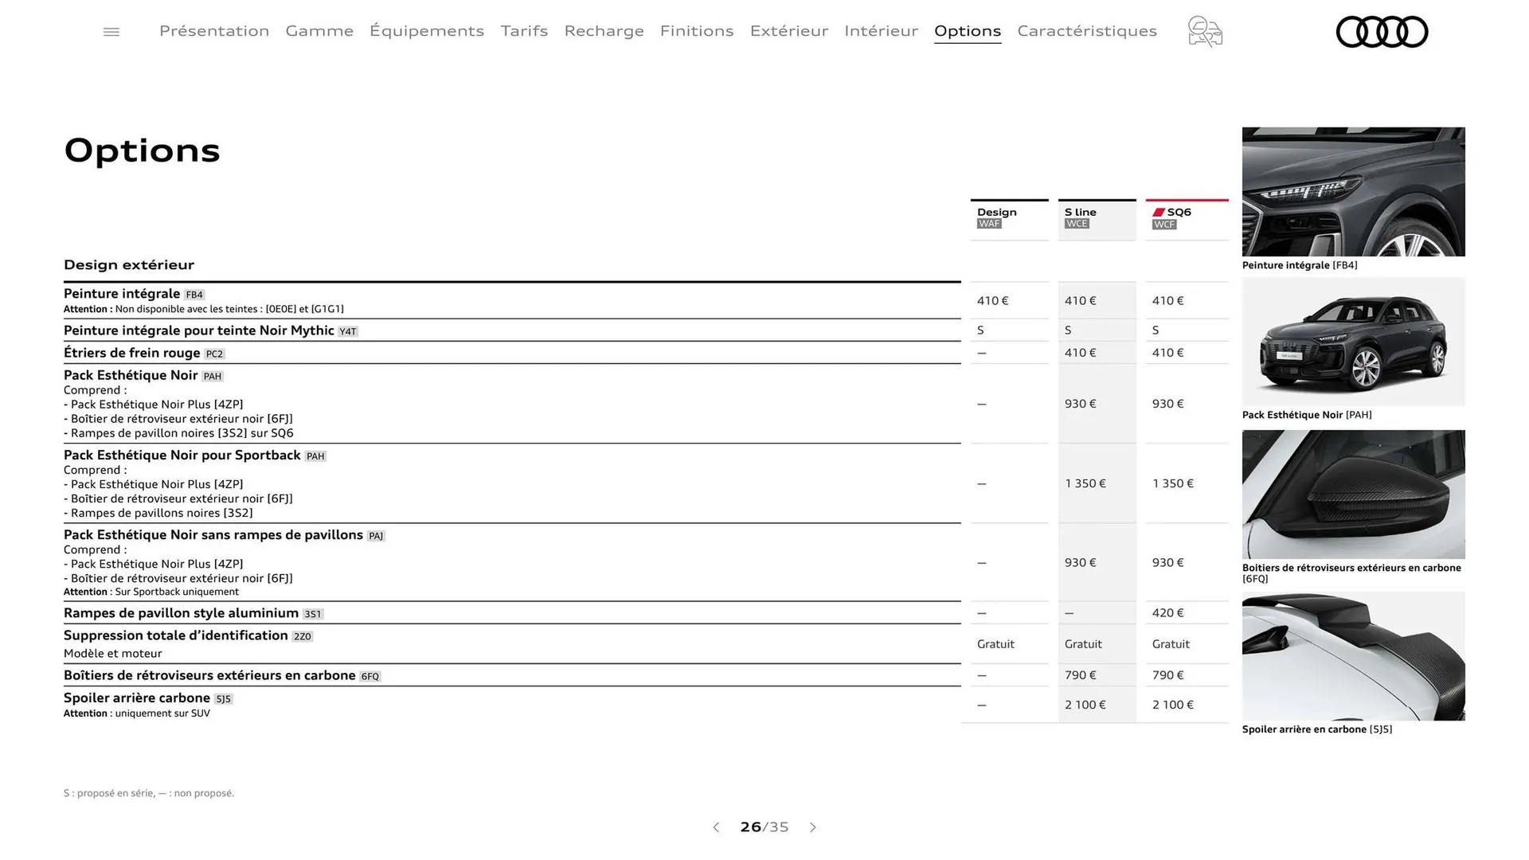
Task: Navigate to the Recharge page
Action: pos(604,31)
